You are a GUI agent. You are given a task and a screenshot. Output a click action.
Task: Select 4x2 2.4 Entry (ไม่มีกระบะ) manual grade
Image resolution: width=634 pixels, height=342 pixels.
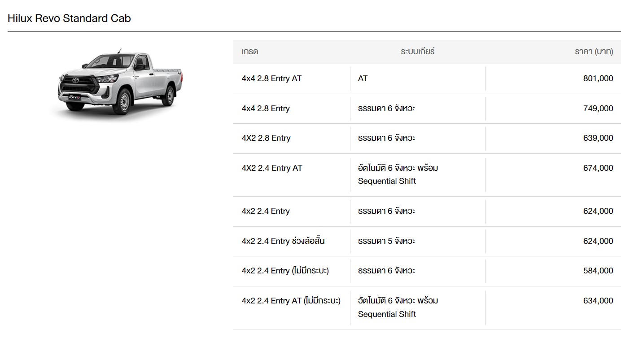(x=285, y=271)
